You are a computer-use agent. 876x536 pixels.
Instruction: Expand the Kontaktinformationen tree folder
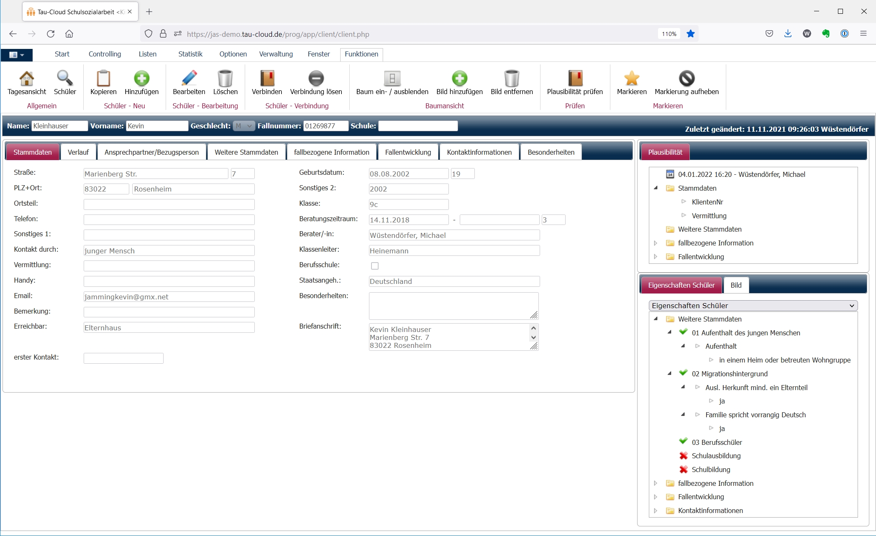(x=656, y=510)
